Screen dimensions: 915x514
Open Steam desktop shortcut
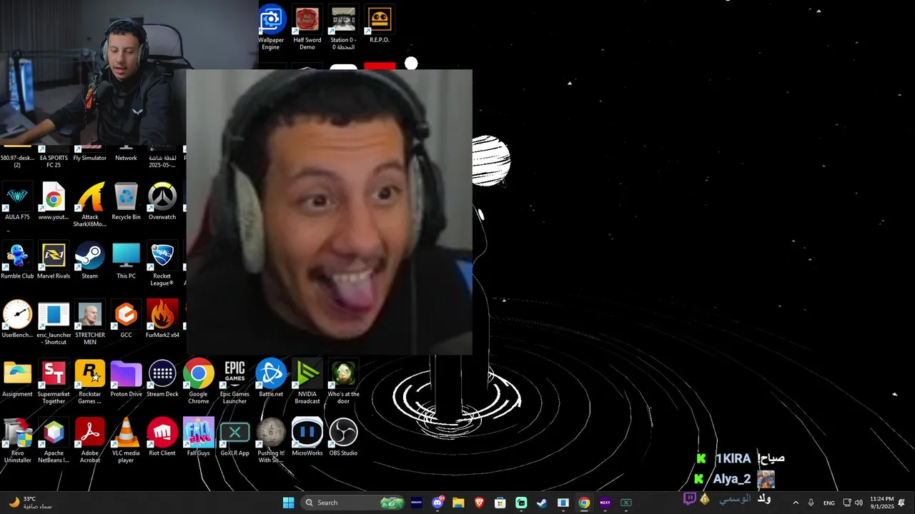pos(89,261)
